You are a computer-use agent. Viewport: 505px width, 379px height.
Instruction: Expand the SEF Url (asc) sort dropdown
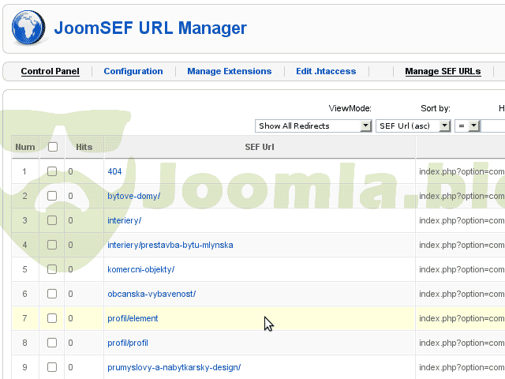pyautogui.click(x=413, y=126)
